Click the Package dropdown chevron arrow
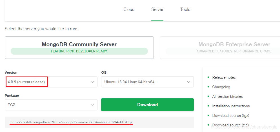The width and height of the screenshot is (280, 132). point(92,105)
